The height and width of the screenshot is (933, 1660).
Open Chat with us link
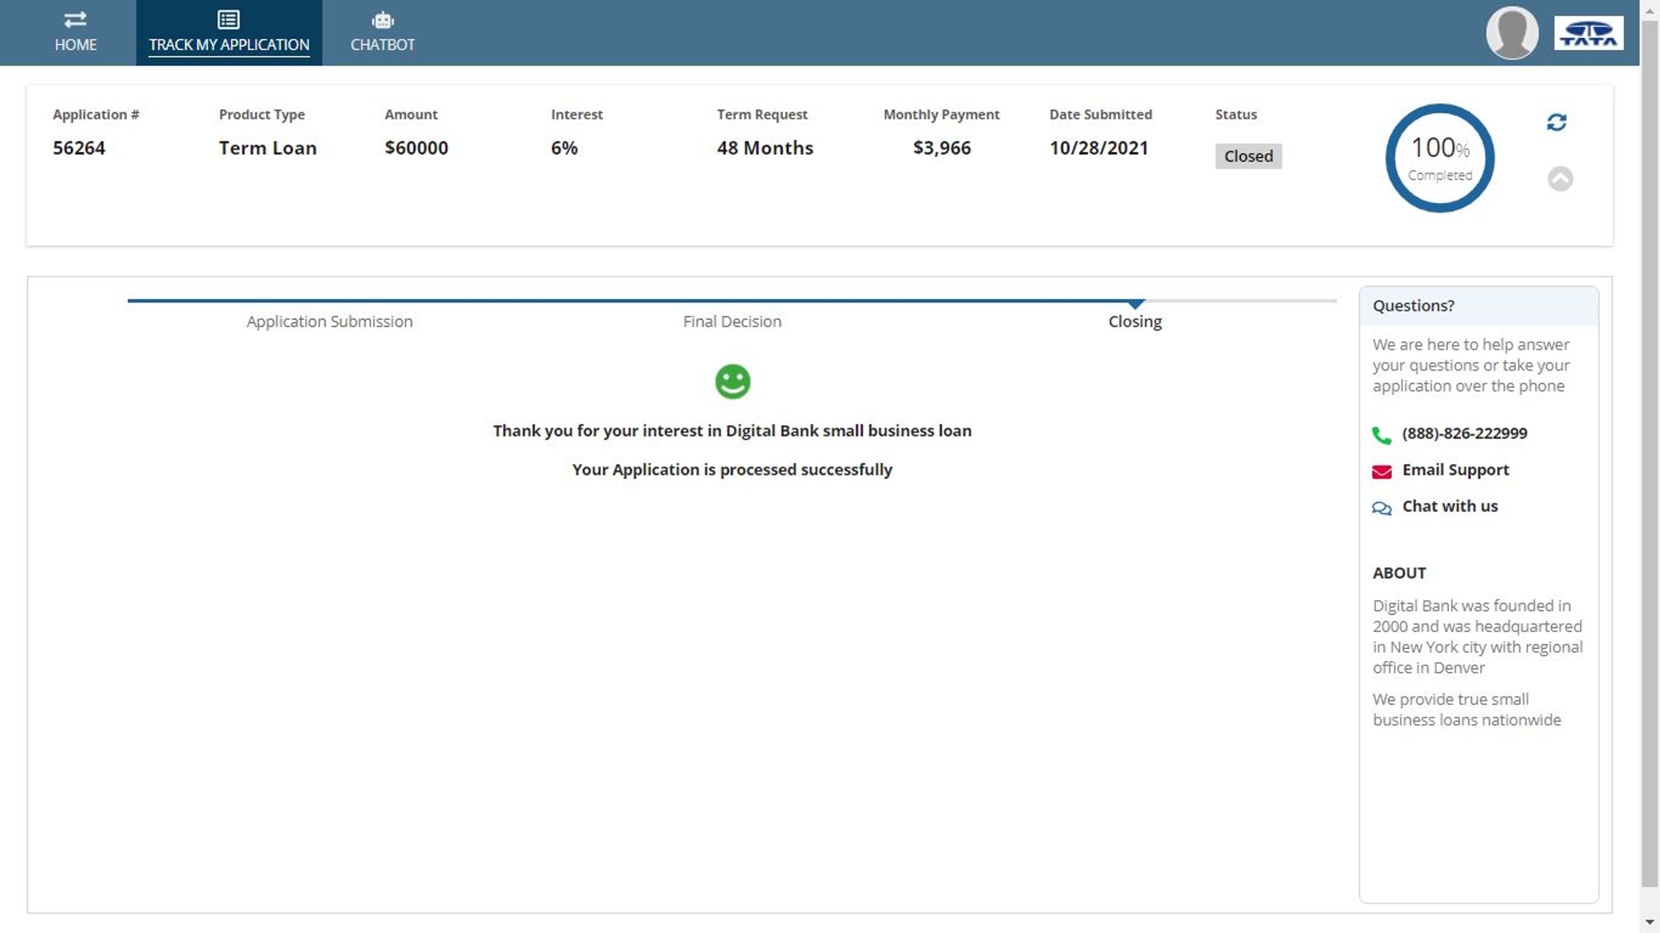tap(1450, 506)
